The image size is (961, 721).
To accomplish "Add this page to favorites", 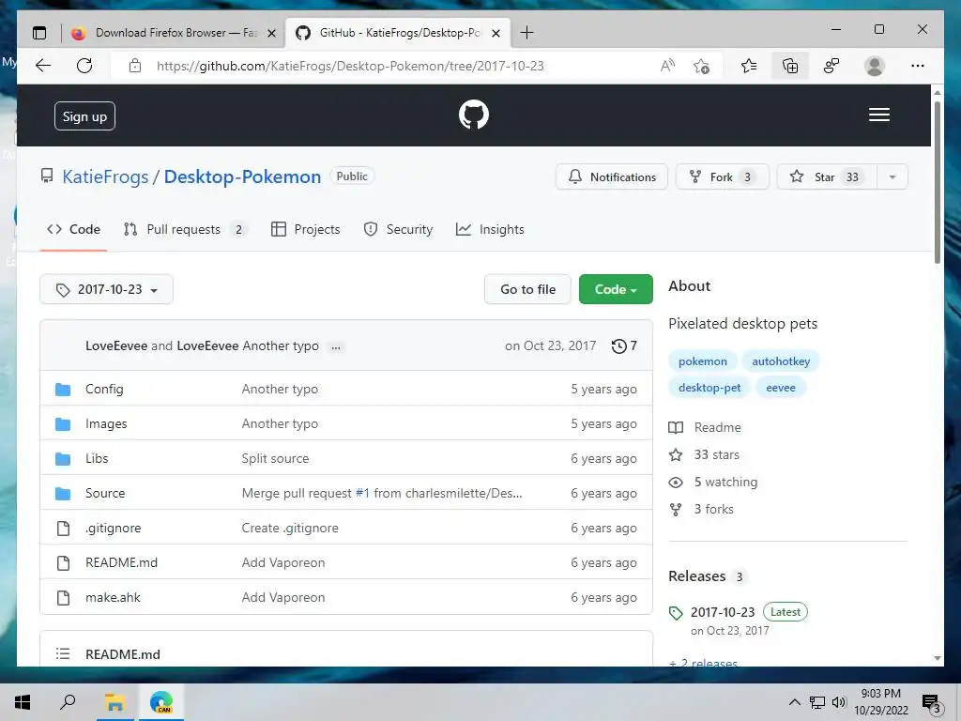I will (x=702, y=66).
